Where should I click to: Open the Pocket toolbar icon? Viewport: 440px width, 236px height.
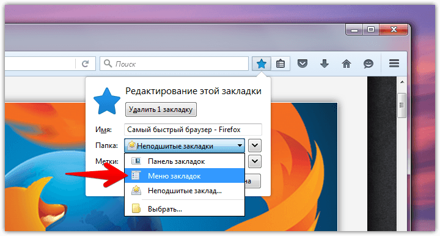point(302,64)
